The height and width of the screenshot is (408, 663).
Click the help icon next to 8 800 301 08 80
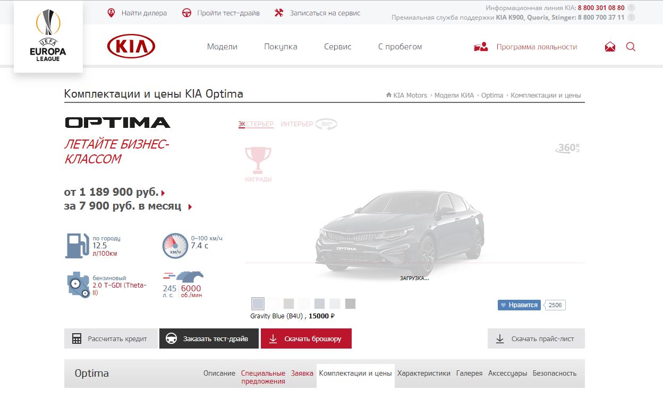tap(631, 8)
